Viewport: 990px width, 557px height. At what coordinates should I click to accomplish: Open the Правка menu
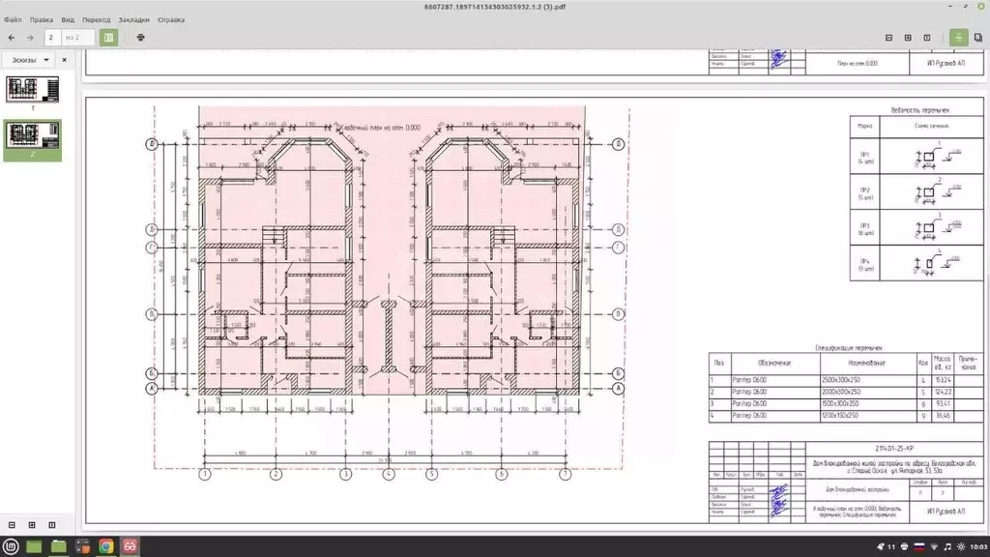click(41, 19)
